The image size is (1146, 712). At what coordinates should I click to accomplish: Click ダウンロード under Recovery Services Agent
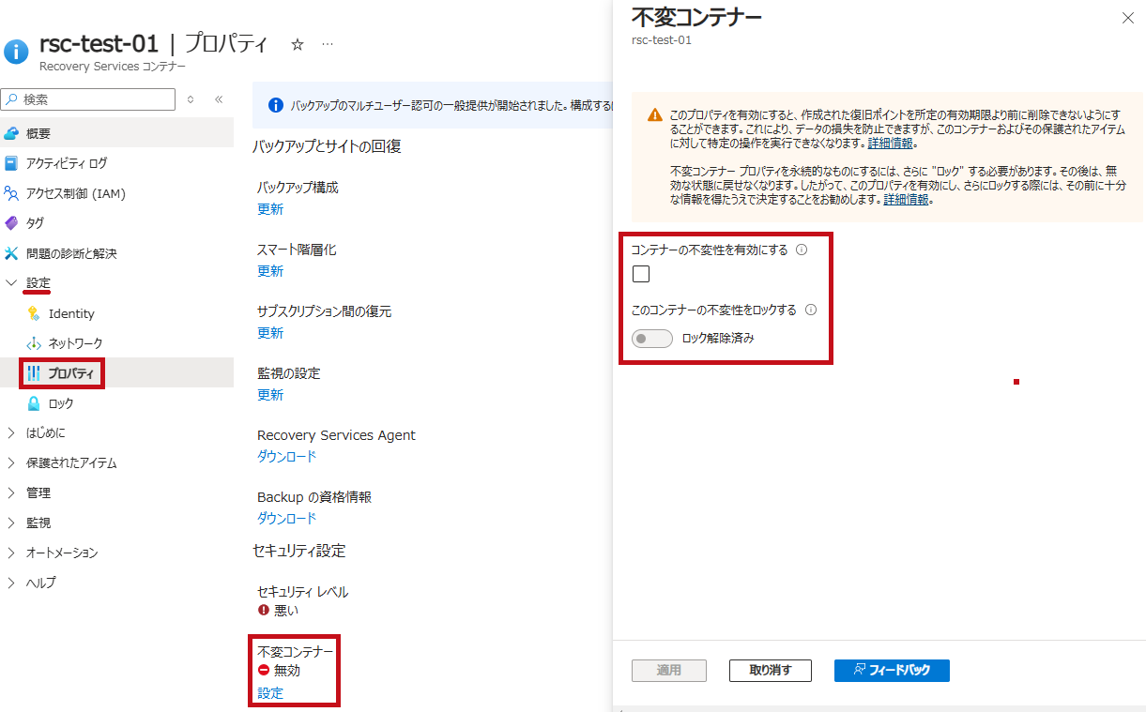pos(287,457)
